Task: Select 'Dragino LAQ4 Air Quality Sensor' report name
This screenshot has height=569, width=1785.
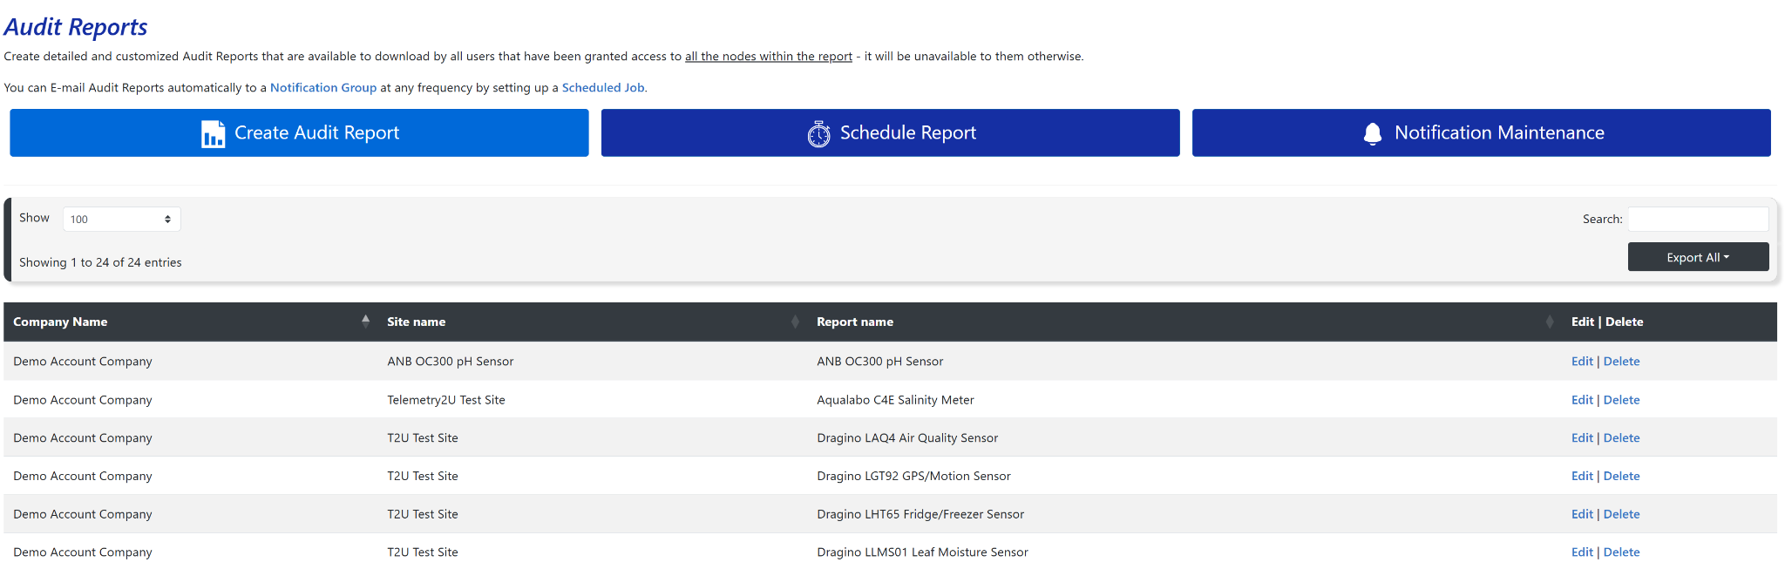Action: click(x=907, y=438)
